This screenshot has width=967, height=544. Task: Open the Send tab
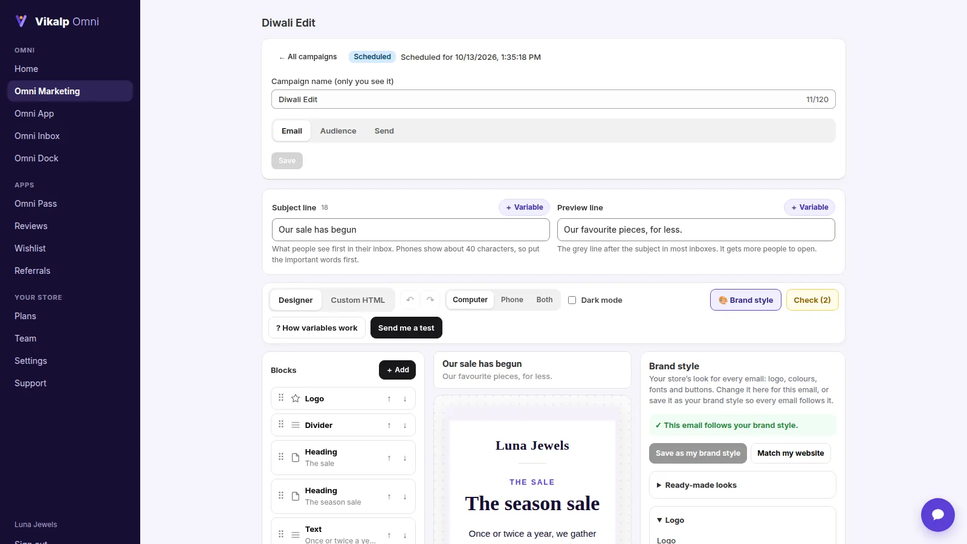pyautogui.click(x=384, y=131)
